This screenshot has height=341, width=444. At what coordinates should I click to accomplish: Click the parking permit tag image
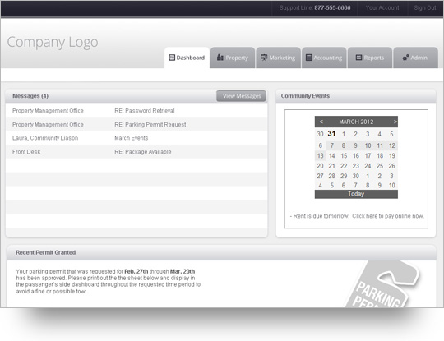(382, 283)
